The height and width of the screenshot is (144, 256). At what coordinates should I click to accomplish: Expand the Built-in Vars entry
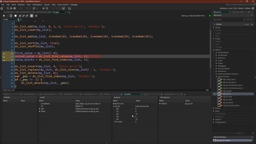[114, 104]
